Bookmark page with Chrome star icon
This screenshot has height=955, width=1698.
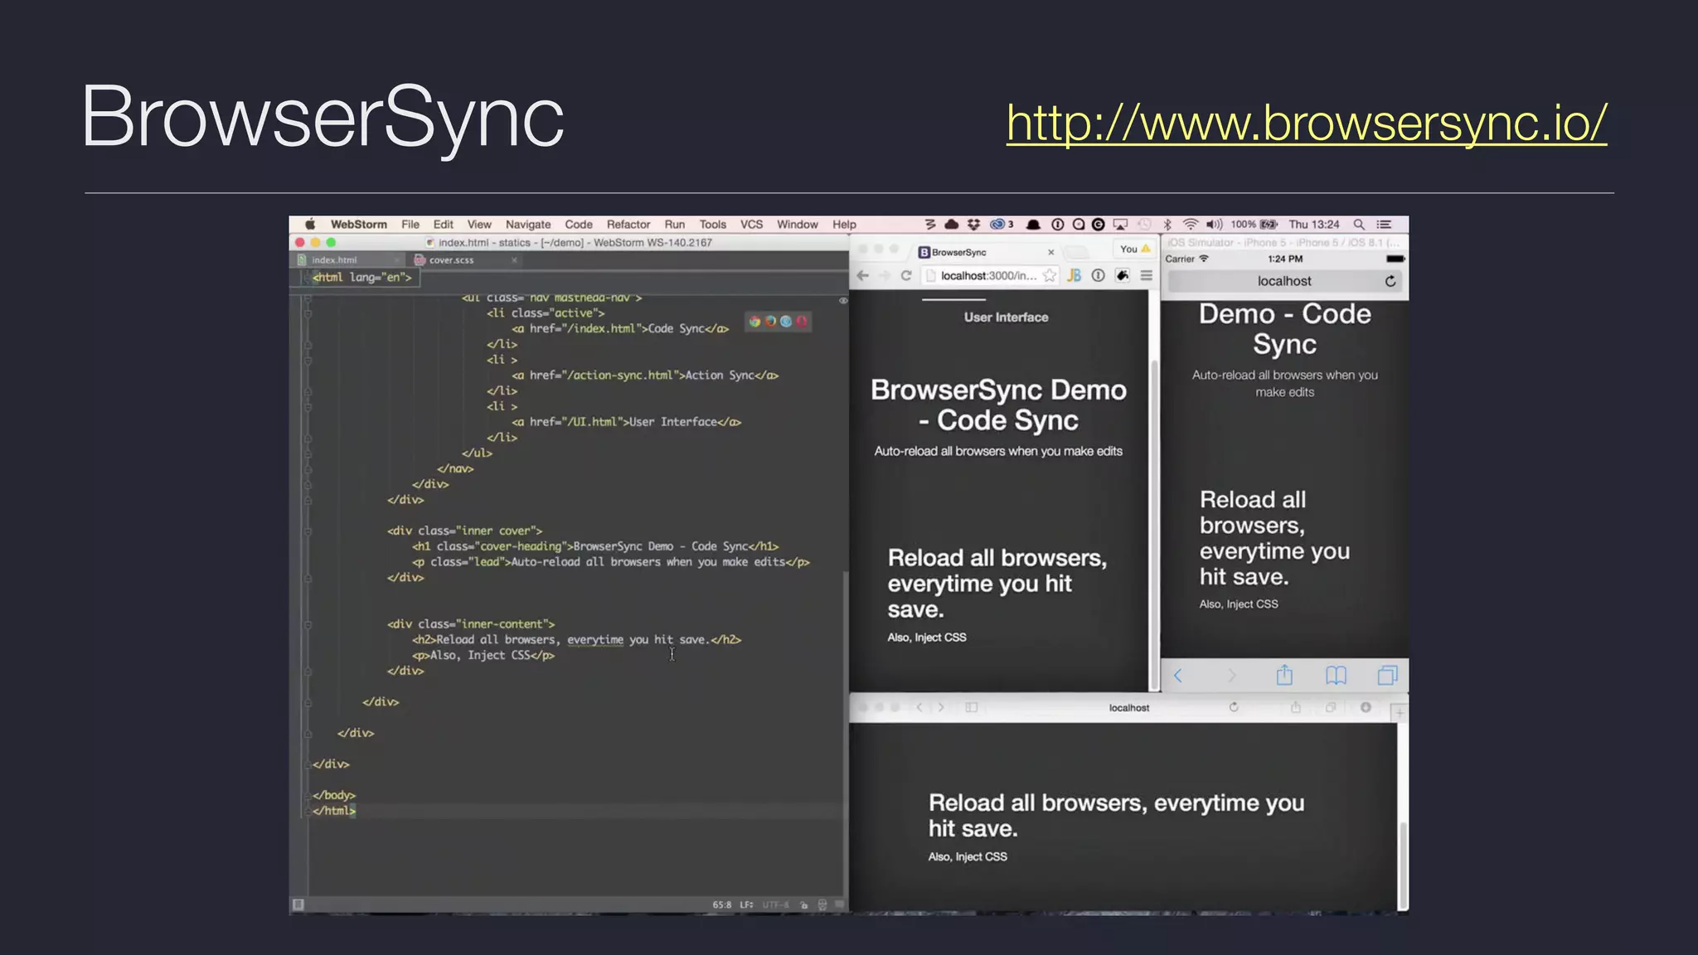1050,276
